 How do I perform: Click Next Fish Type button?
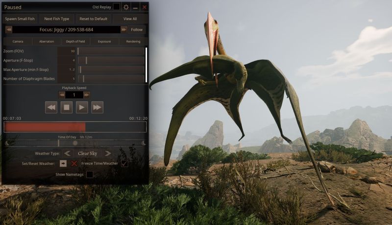[x=57, y=19]
